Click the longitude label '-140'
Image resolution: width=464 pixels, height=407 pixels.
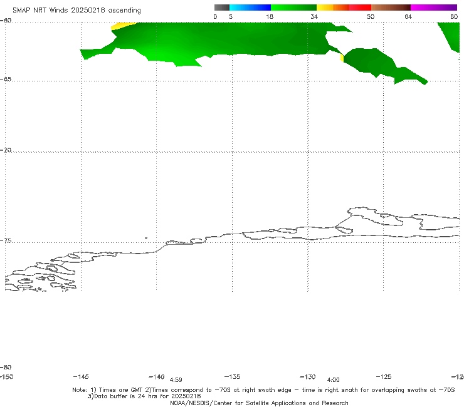[x=157, y=377]
